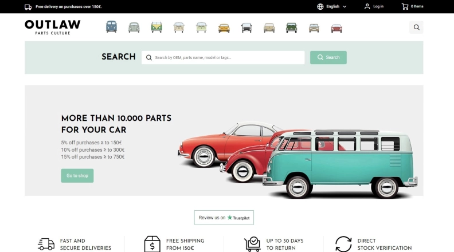
Task: Click the Up to 30 Days to Return text
Action: [x=285, y=245]
